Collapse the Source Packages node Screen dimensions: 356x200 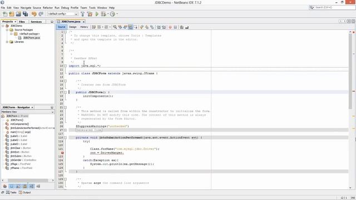(x=7, y=30)
